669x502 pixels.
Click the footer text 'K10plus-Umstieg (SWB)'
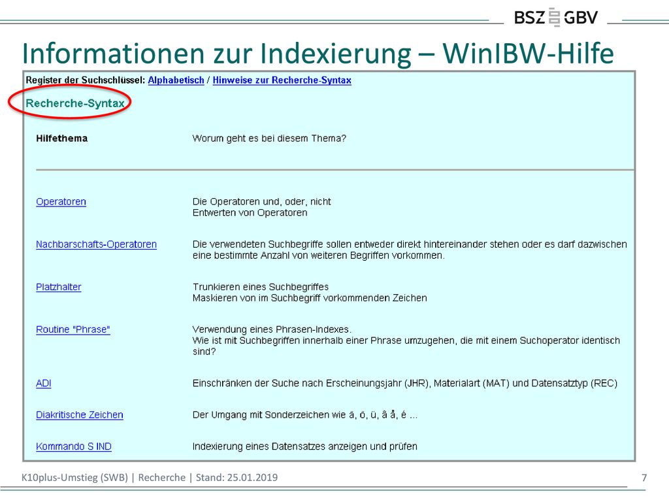pos(74,477)
